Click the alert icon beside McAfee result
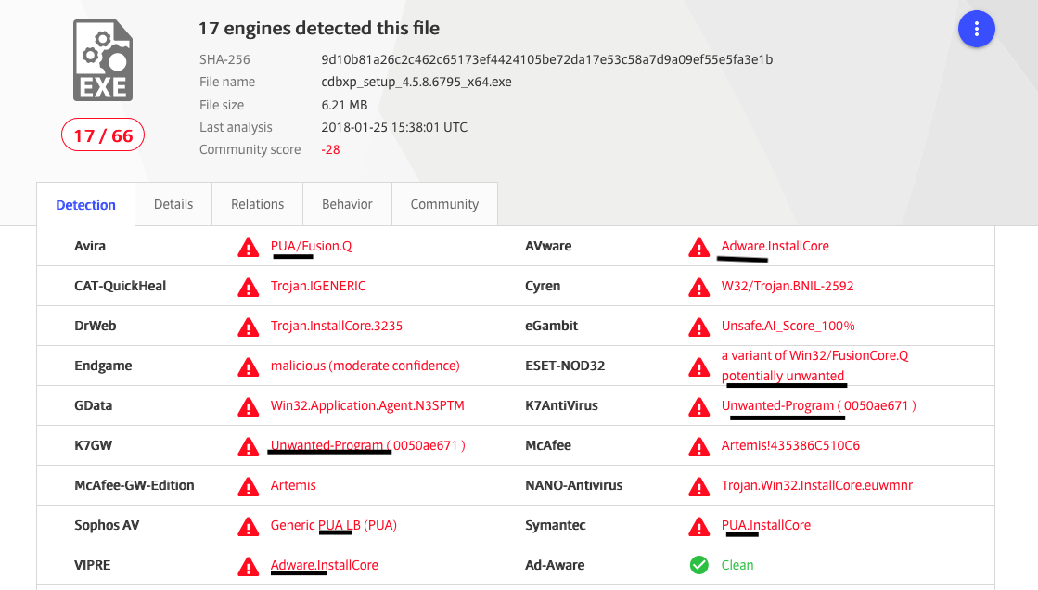Image resolution: width=1038 pixels, height=590 pixels. point(698,446)
